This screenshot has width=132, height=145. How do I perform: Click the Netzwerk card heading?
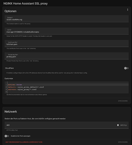pyautogui.click(x=11, y=112)
